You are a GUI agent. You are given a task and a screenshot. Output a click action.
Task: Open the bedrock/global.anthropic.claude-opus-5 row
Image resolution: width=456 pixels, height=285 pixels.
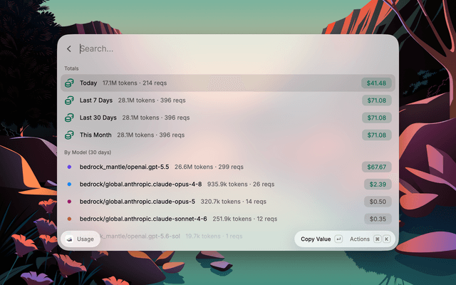point(228,202)
